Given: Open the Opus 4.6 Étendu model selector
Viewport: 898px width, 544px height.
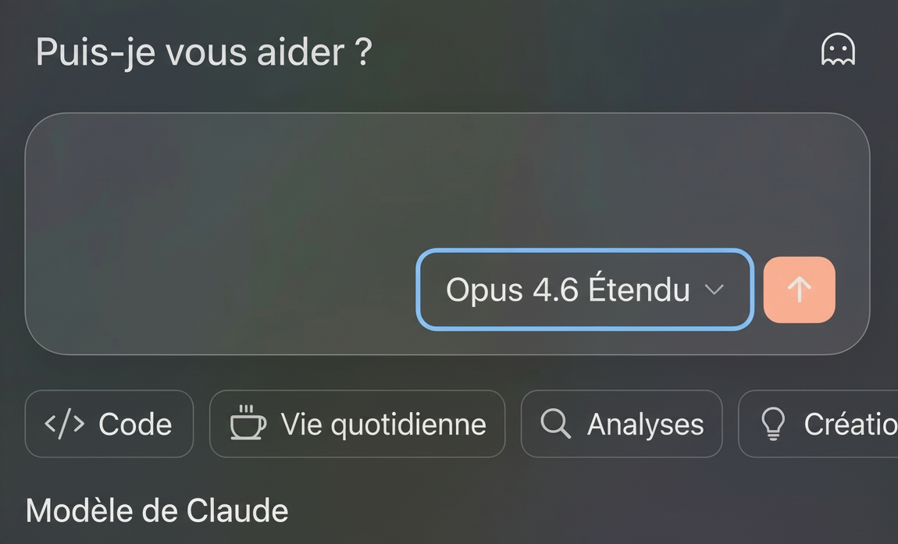Looking at the screenshot, I should click(x=584, y=290).
